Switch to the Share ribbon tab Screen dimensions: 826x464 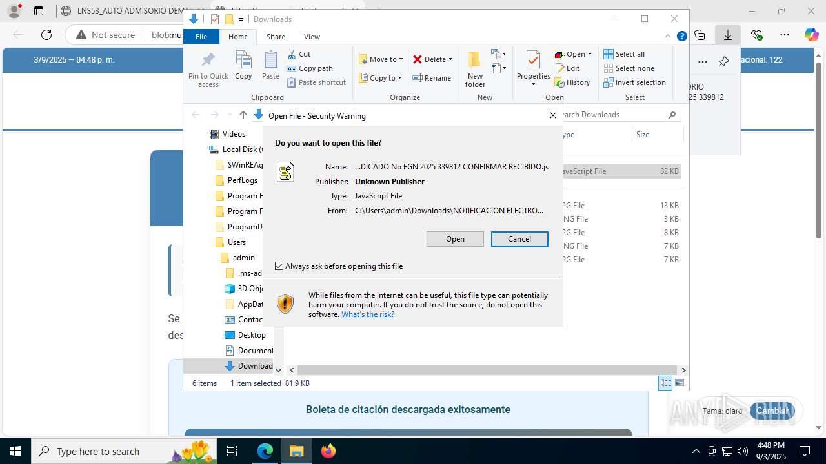(x=276, y=37)
